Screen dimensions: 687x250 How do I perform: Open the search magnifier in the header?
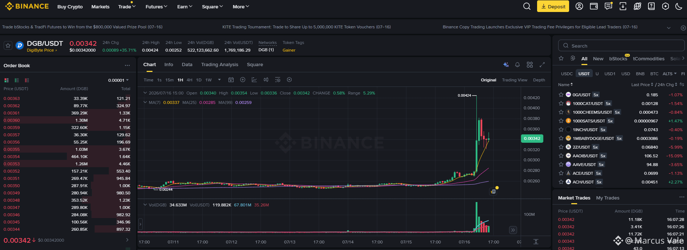[x=527, y=7]
